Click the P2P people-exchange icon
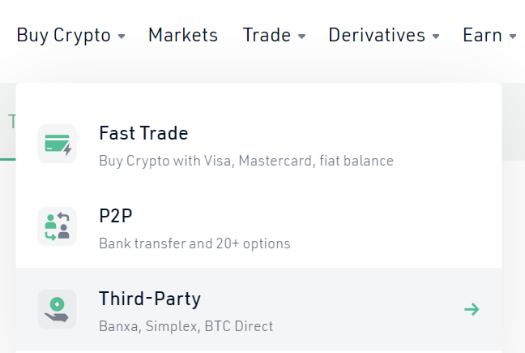The width and height of the screenshot is (525, 353). tap(57, 226)
